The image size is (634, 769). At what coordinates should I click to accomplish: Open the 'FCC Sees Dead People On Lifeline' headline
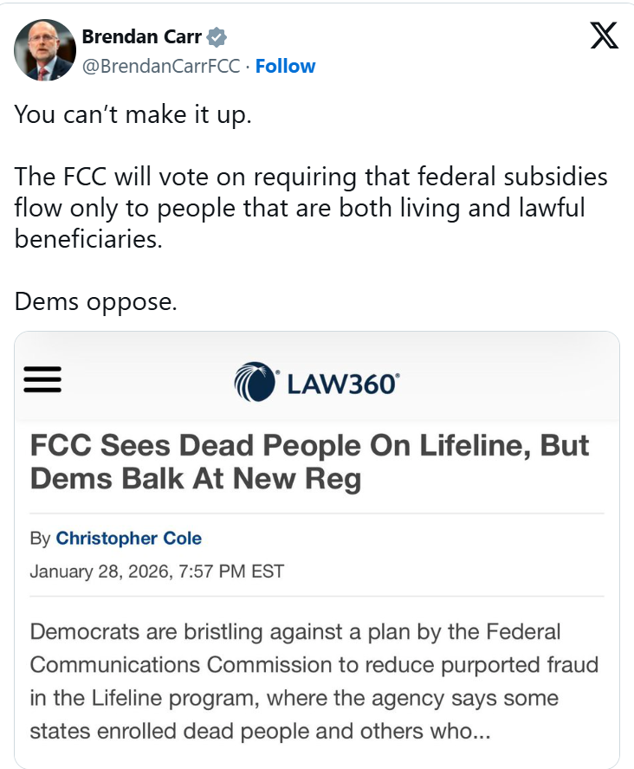309,445
